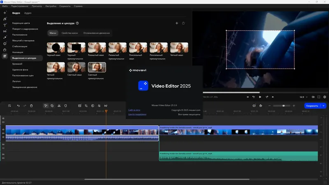329x185 pixels.
Task: Click the audio recording microphone icon above timeline
Action: [254, 106]
